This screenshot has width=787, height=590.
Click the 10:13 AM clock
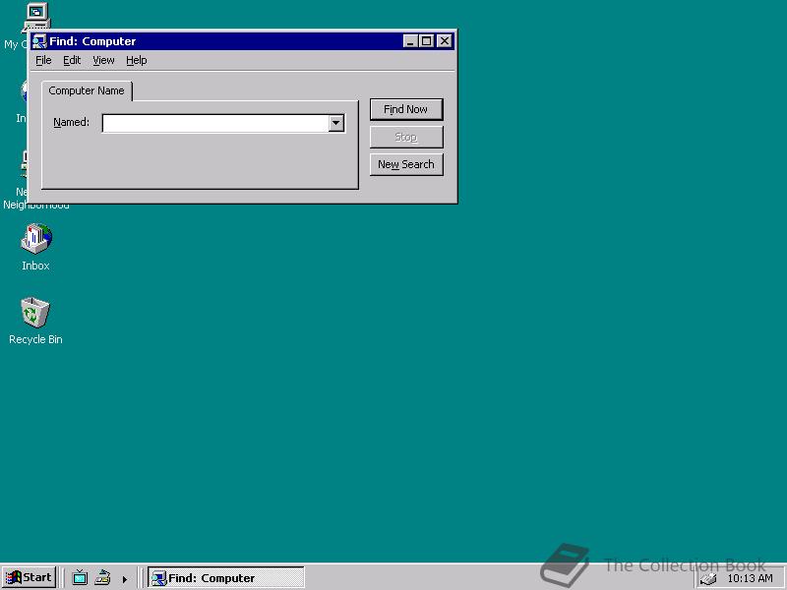pyautogui.click(x=750, y=578)
